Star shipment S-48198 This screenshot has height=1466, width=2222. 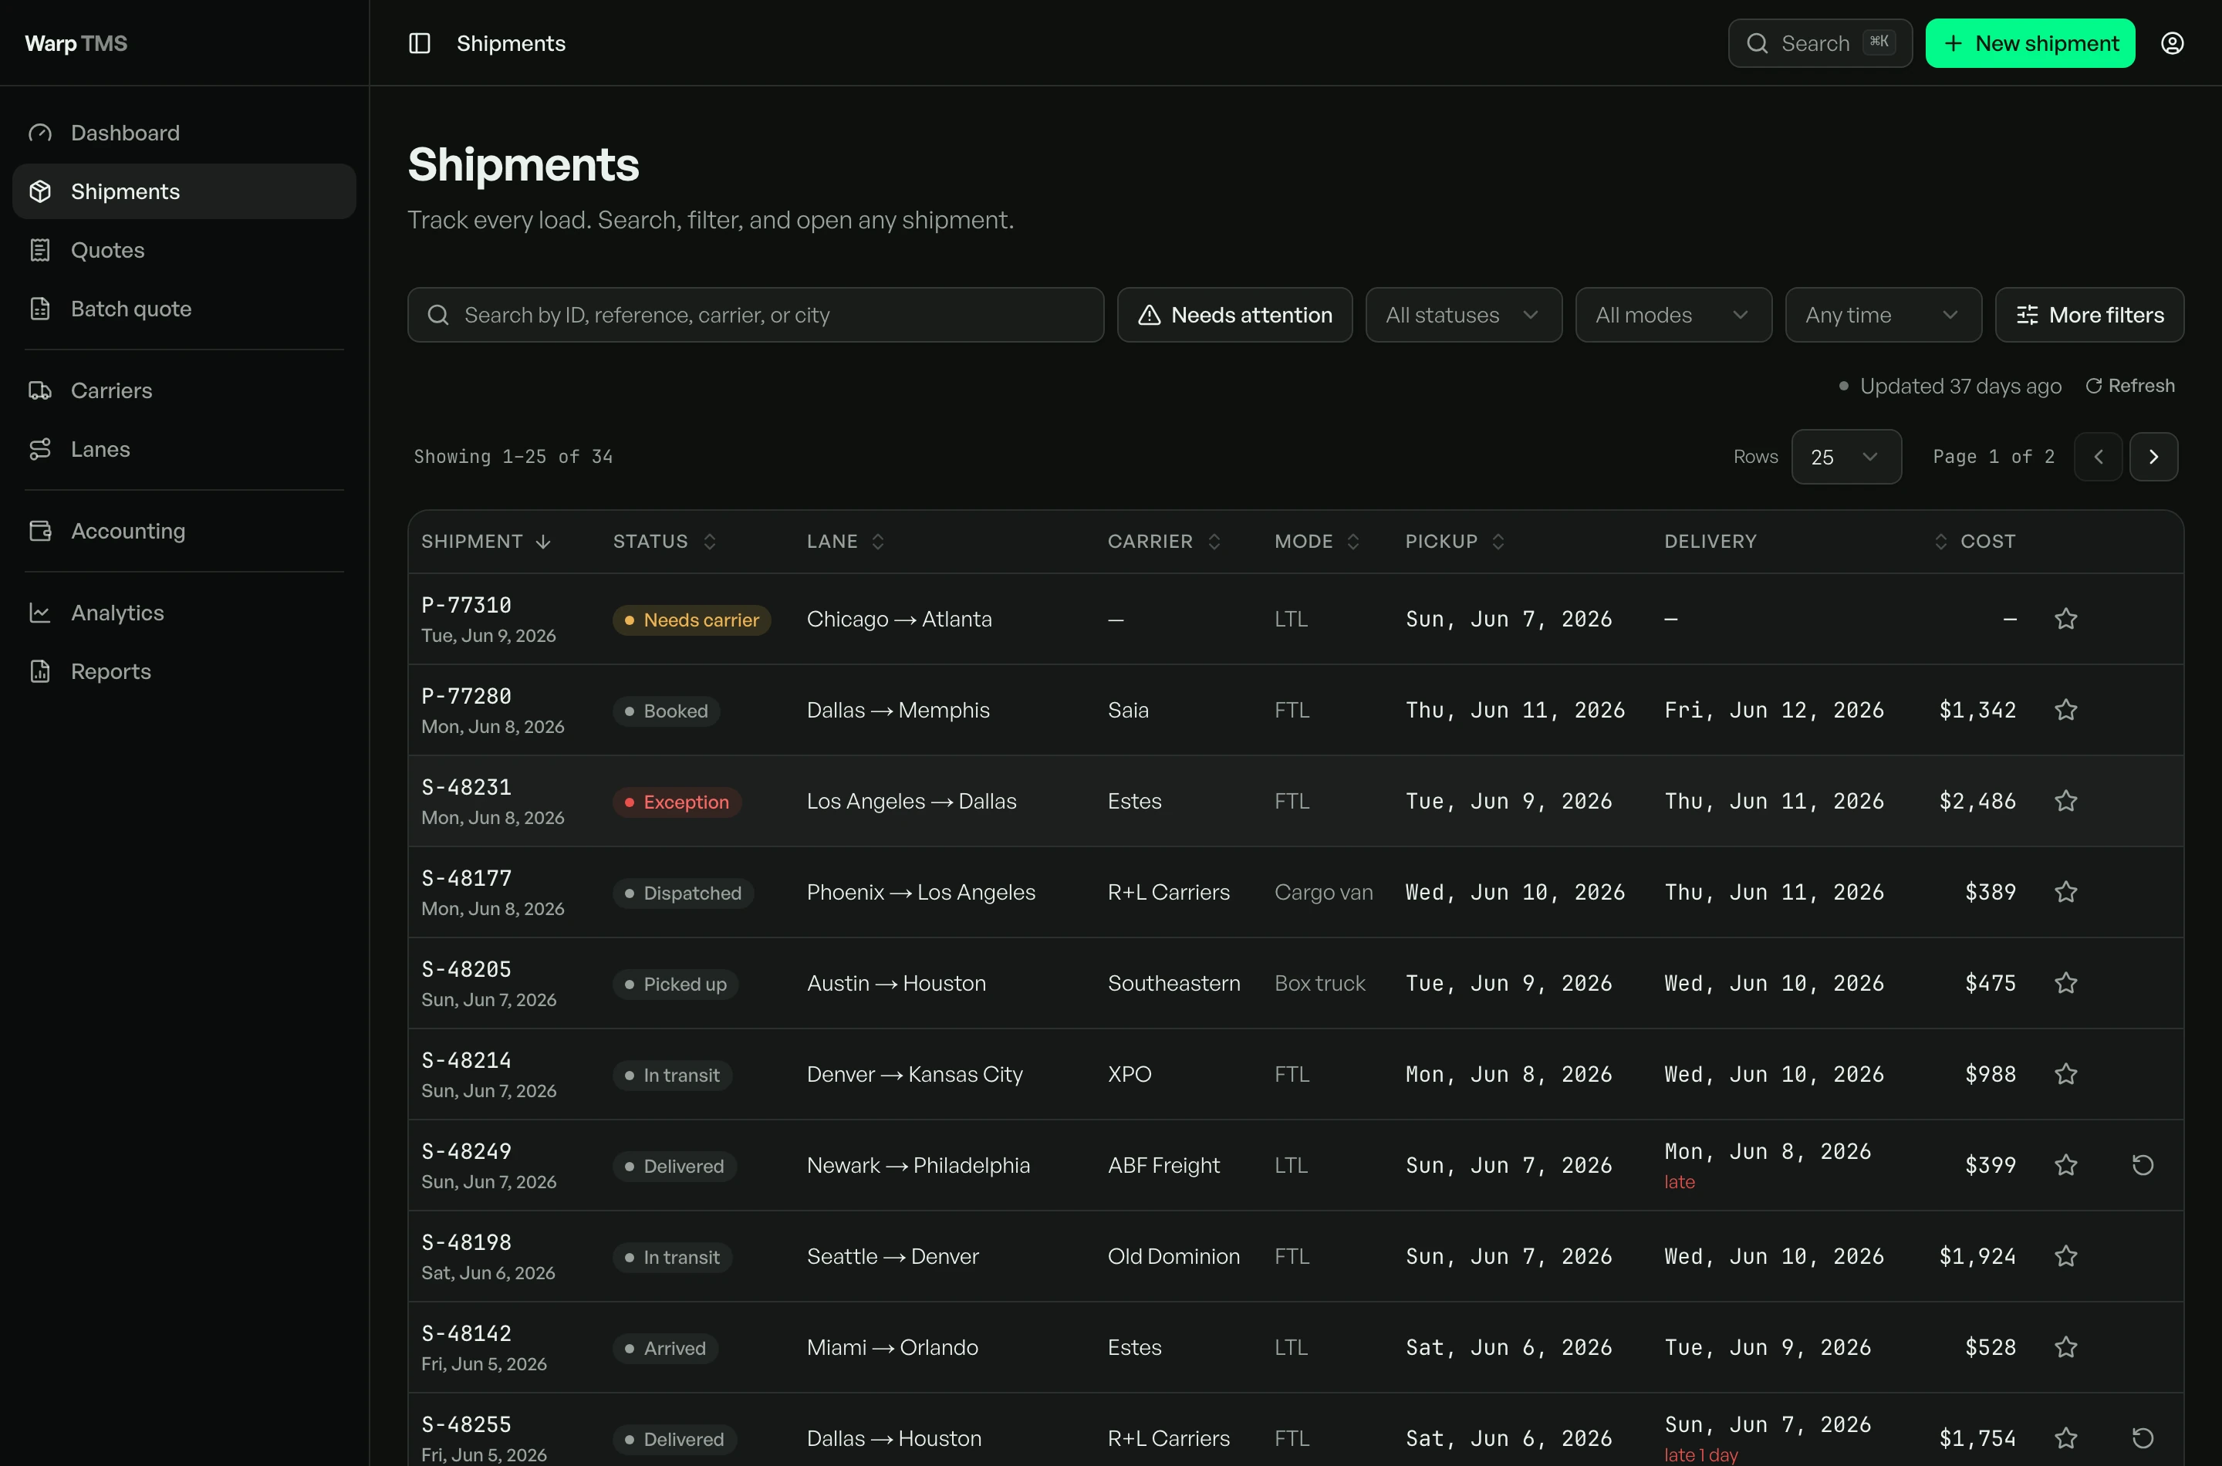click(2066, 1255)
